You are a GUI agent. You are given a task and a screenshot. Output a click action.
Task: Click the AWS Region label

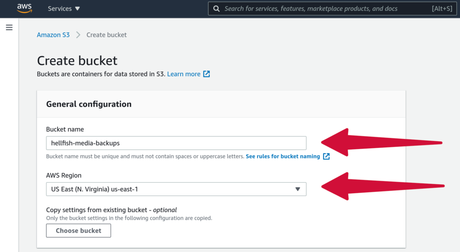point(64,176)
